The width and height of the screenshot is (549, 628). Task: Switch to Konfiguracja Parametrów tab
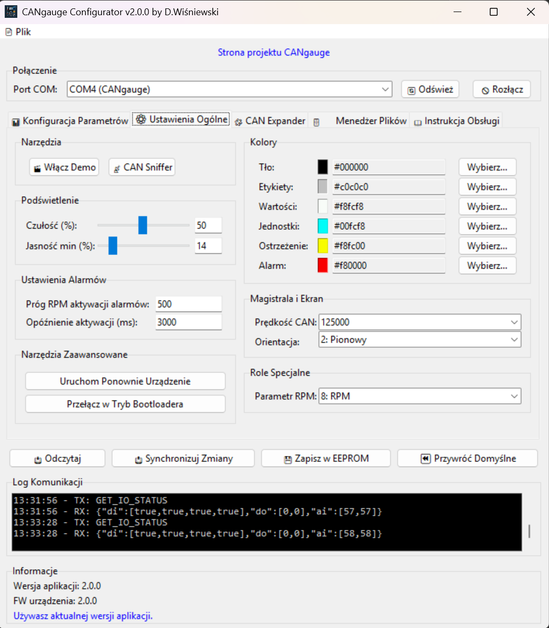tap(70, 121)
